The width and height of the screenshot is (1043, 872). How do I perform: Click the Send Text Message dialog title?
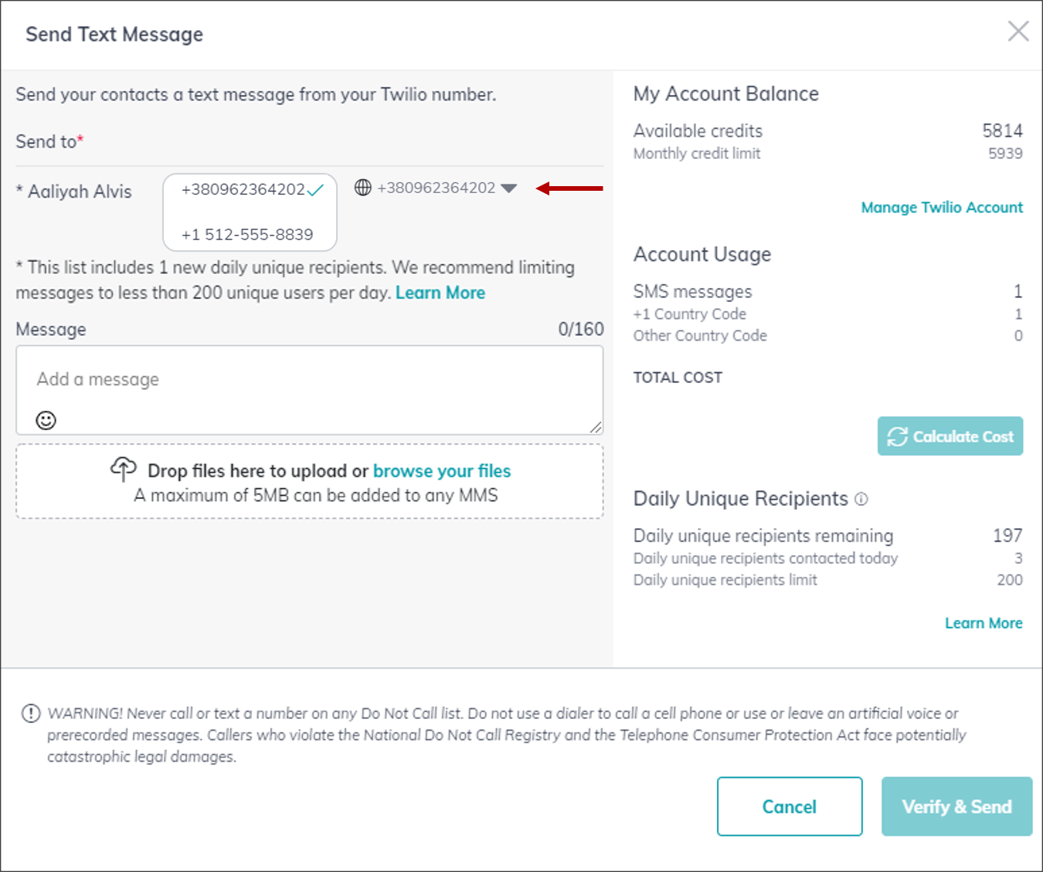pyautogui.click(x=114, y=34)
